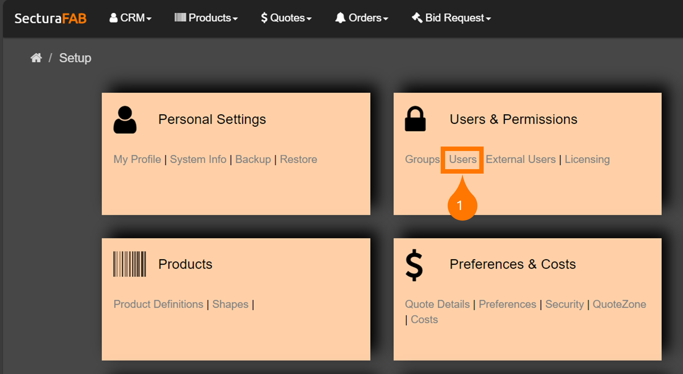683x374 pixels.
Task: Open the Orders menu
Action: [x=362, y=18]
